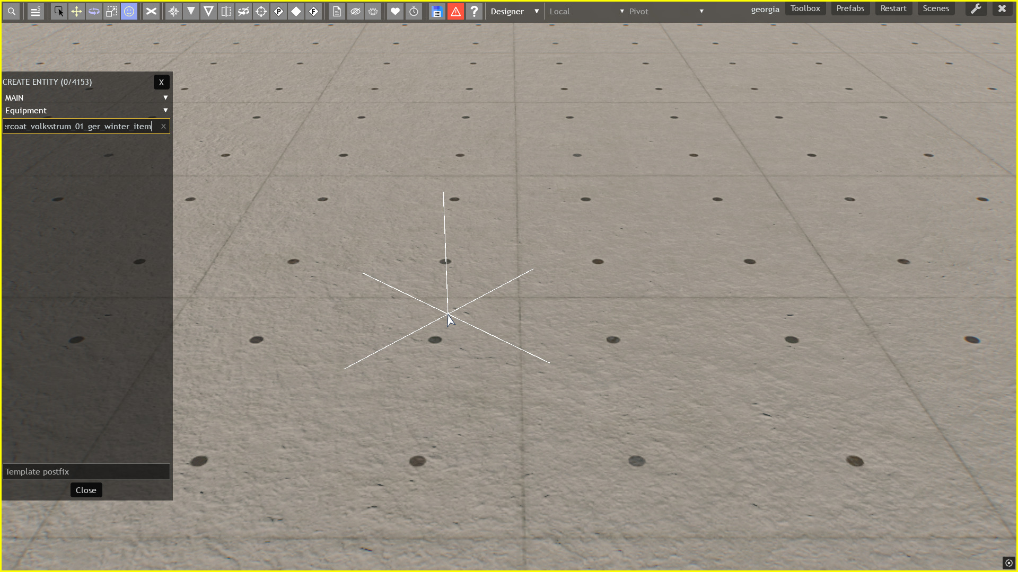
Task: Click the blue floppy save icon
Action: tap(436, 11)
